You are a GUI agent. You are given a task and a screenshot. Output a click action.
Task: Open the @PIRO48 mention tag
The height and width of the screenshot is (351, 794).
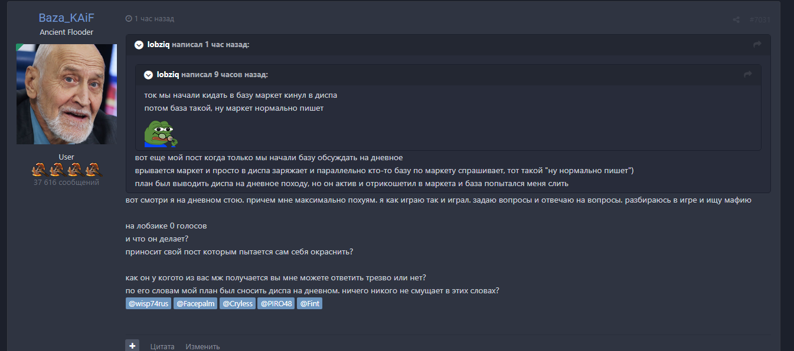click(276, 304)
